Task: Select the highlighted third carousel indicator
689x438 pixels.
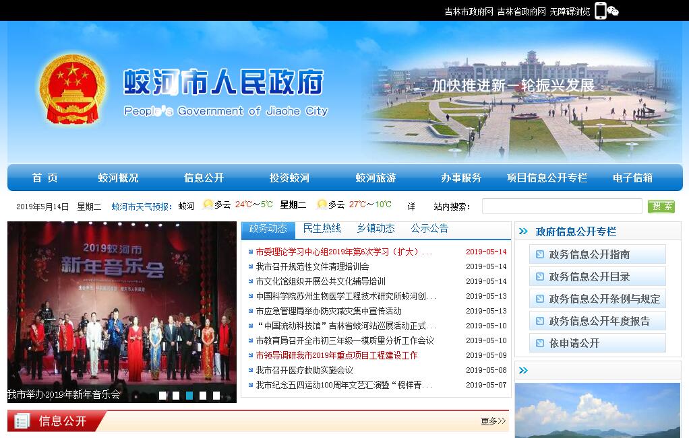Action: pyautogui.click(x=189, y=396)
